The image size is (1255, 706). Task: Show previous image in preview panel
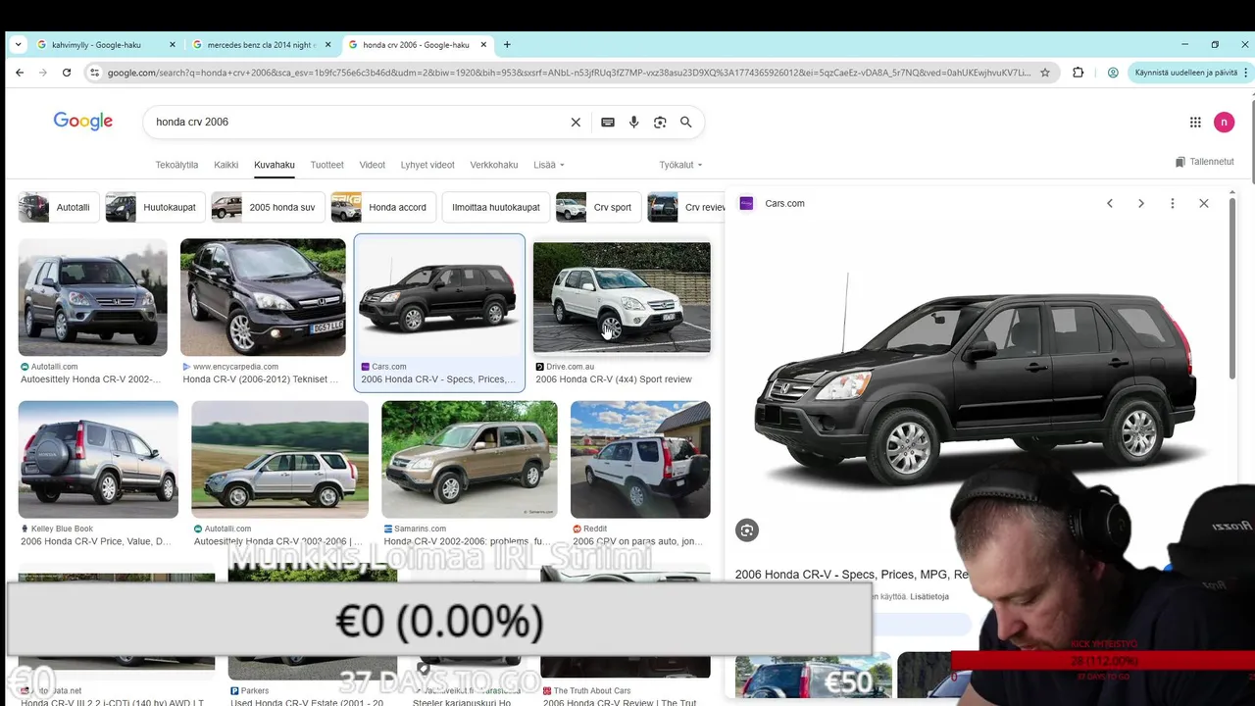click(x=1110, y=203)
